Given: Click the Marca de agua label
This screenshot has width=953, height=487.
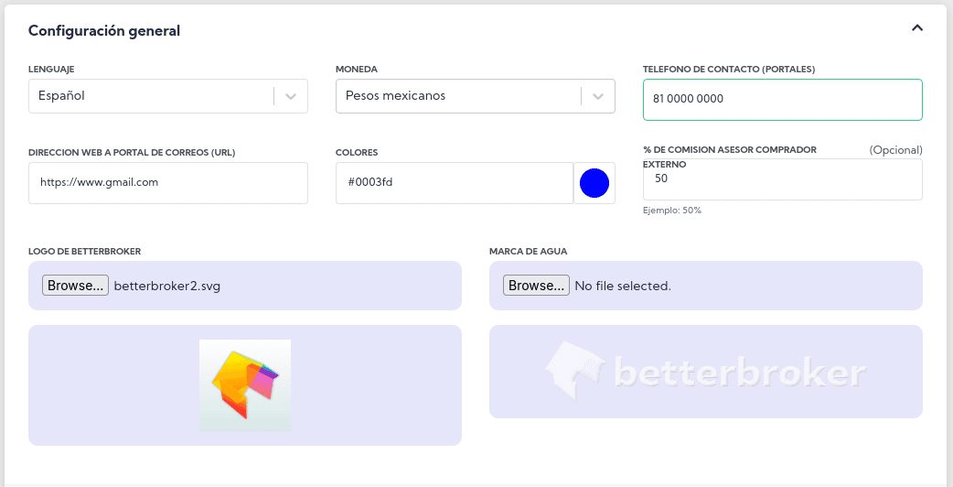Looking at the screenshot, I should 529,251.
